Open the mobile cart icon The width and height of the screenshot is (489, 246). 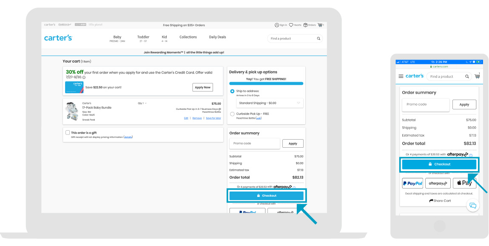pyautogui.click(x=477, y=76)
